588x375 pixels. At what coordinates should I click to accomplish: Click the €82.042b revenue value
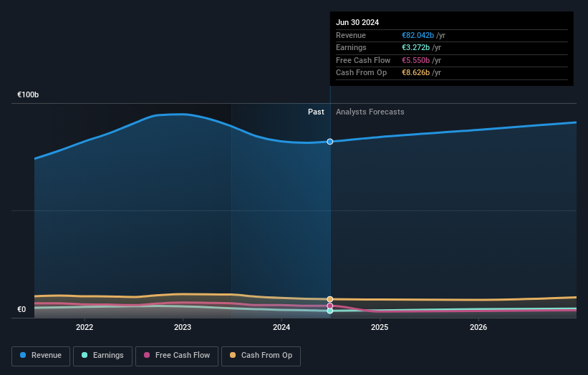click(x=418, y=35)
